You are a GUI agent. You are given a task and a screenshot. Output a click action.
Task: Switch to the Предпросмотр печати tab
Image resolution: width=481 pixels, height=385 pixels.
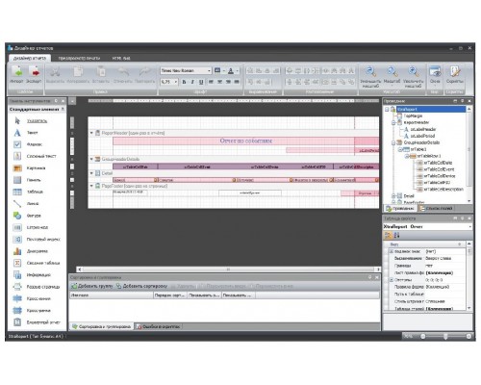pos(79,58)
